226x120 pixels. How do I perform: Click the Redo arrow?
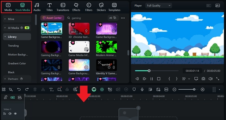[27, 89]
